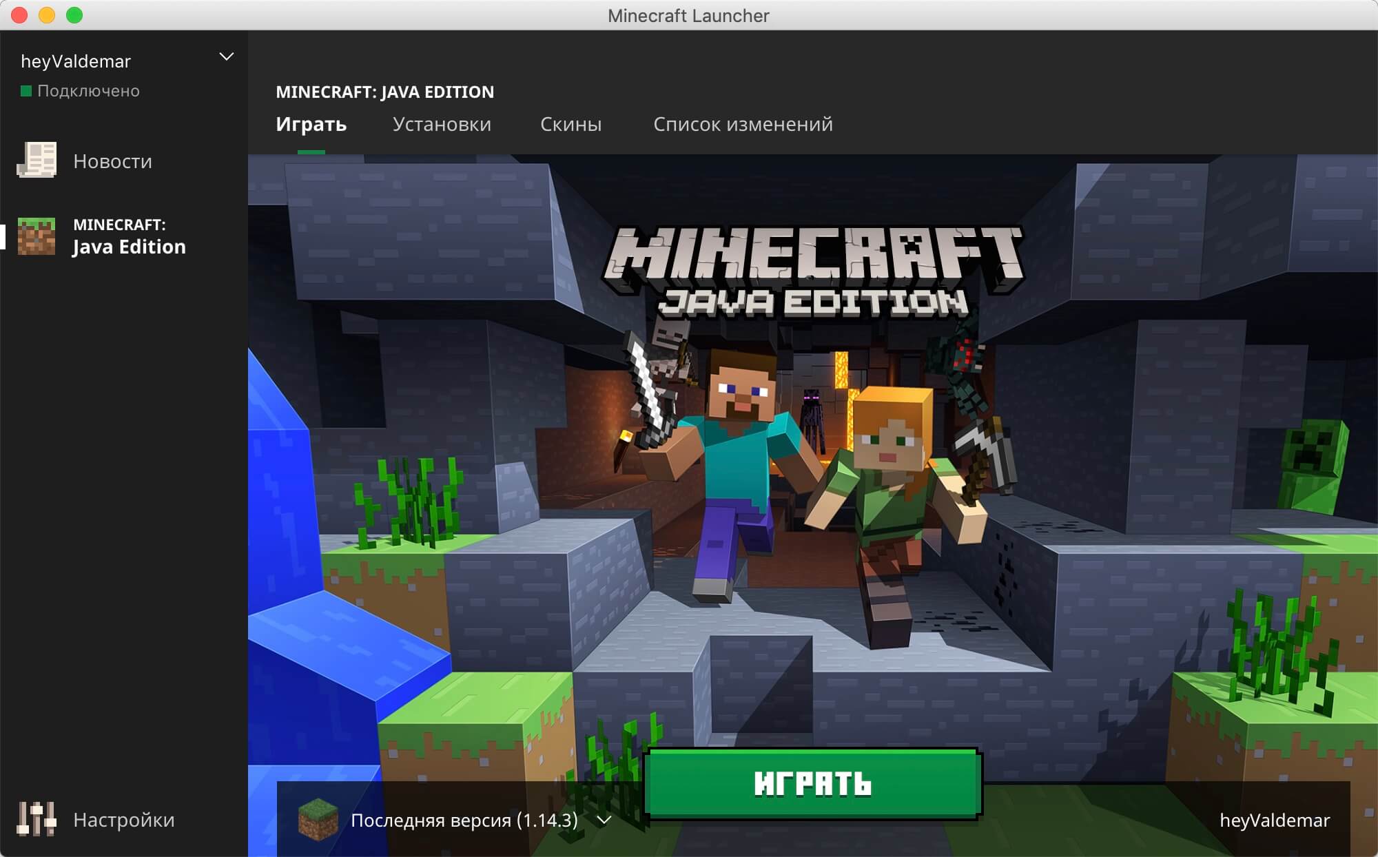Expand the heyValdemar account dropdown chevron
The image size is (1378, 857).
226,56
